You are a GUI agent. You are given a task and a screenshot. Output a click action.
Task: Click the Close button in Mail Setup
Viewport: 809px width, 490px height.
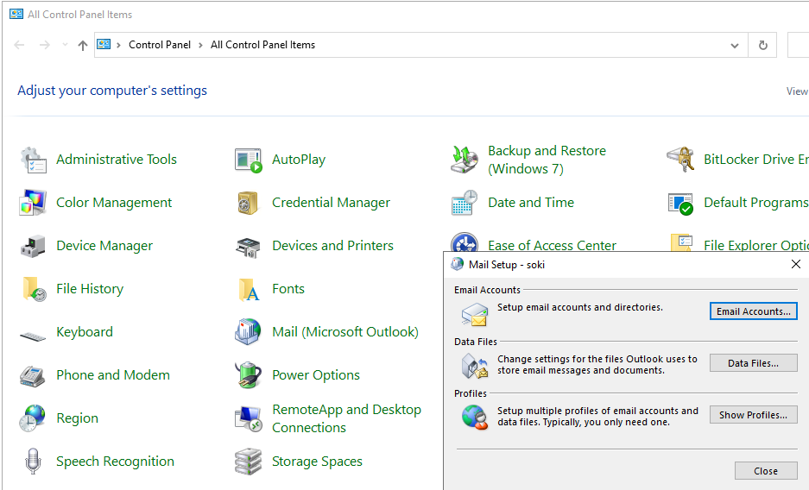[x=766, y=471]
